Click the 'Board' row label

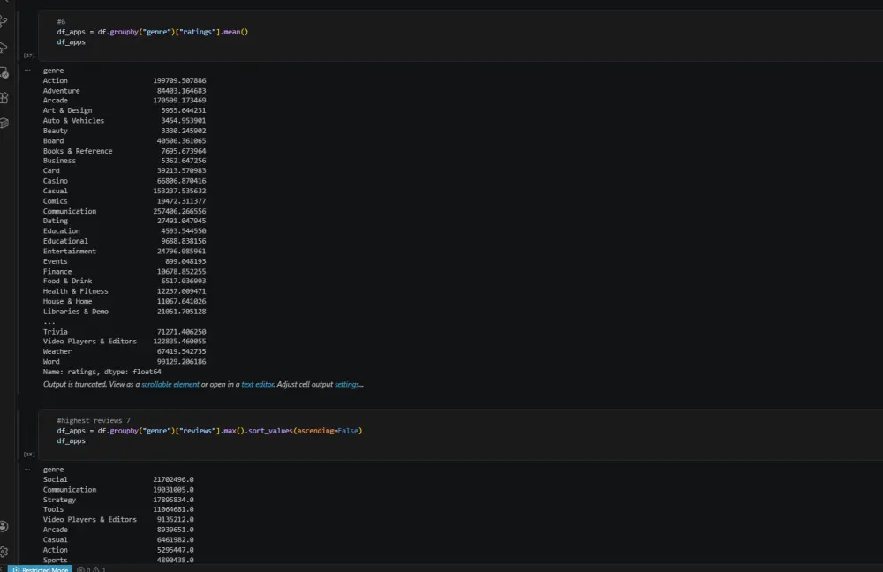pyautogui.click(x=54, y=140)
